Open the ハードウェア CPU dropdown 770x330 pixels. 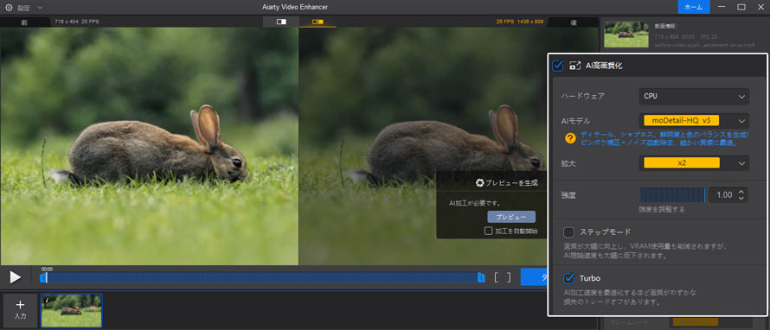point(694,96)
